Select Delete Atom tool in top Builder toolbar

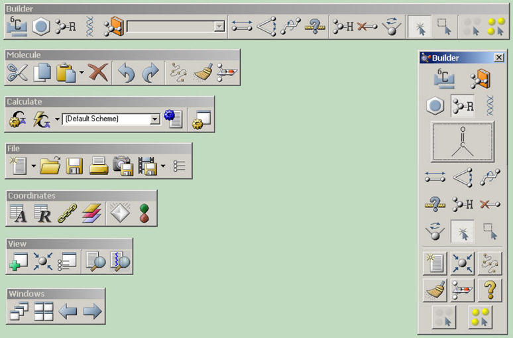click(x=367, y=26)
